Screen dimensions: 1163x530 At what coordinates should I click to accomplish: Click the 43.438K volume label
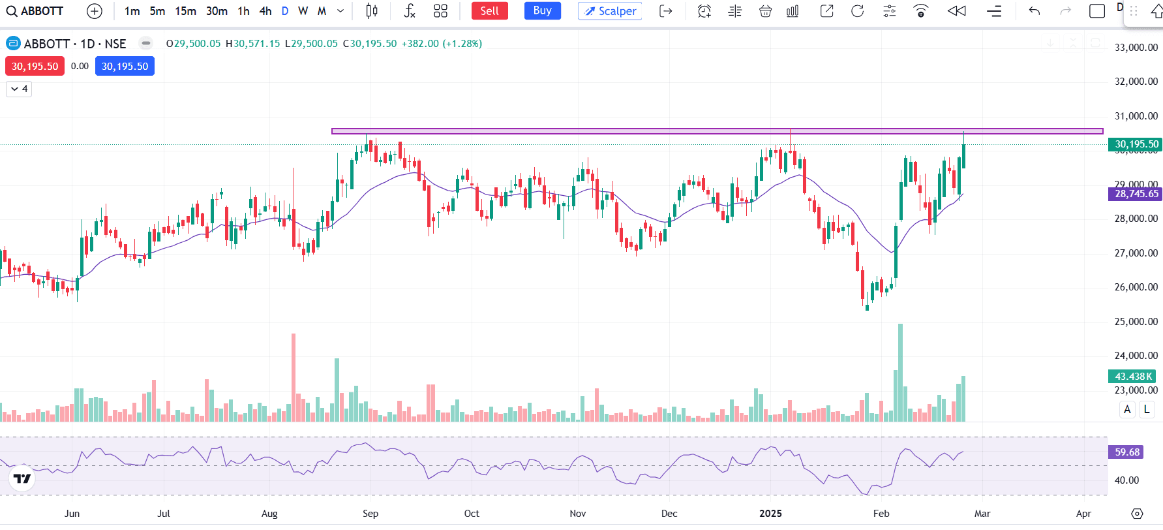click(1132, 377)
